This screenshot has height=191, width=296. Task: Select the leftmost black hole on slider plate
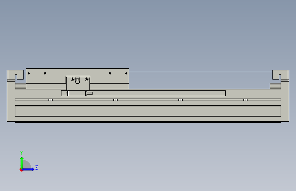29,73
